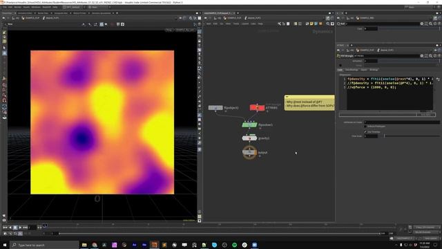Select the top tool in viewport left toolbar
Viewport: 442px width, 249px height.
click(4, 33)
